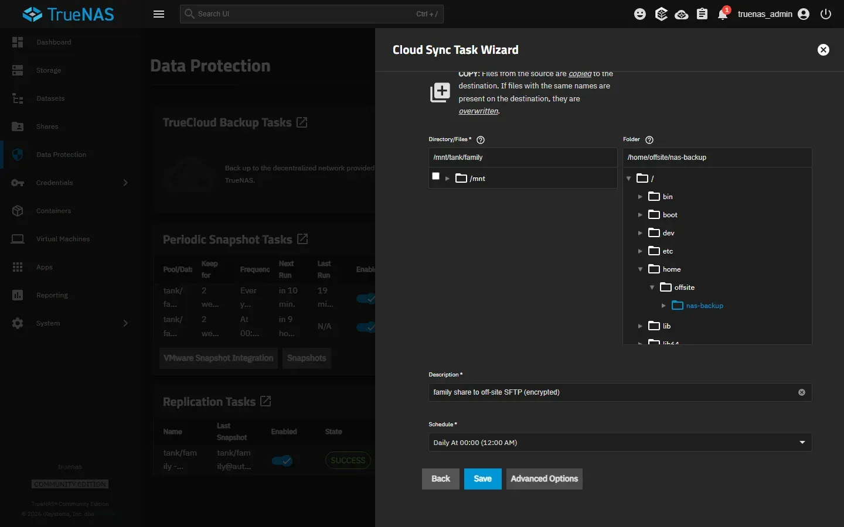
Task: Open the alerts bell notification
Action: pyautogui.click(x=723, y=13)
